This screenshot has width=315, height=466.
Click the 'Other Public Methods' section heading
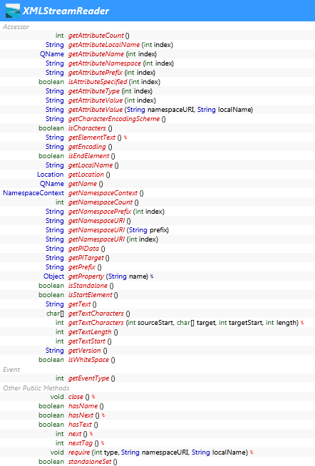click(36, 388)
